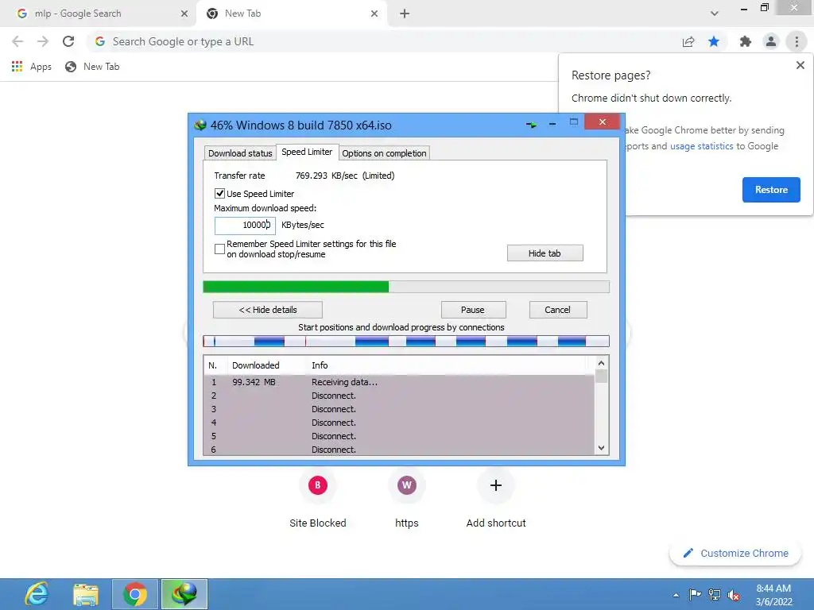Click network tray icon
814x610 pixels.
click(x=715, y=594)
